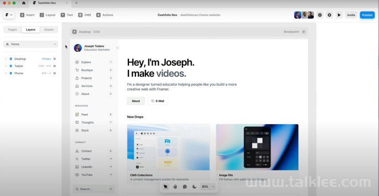Click the Explore nav label
379x196 pixels.
(x=86, y=62)
